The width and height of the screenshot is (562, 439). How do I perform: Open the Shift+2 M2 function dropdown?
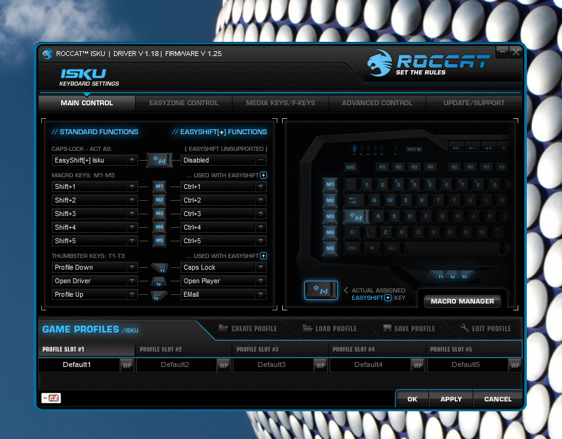[95, 200]
